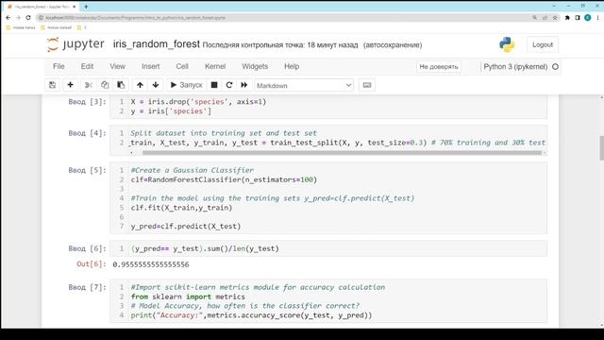Click the clf.fit(X_train,y_train) line
This screenshot has height=340, width=604.
click(x=181, y=208)
